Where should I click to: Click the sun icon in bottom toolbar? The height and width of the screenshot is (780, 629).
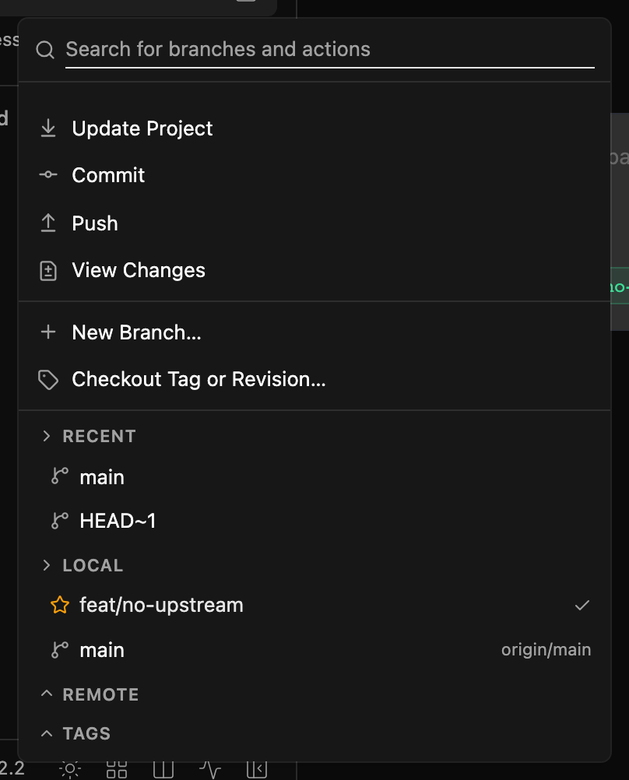click(x=70, y=770)
